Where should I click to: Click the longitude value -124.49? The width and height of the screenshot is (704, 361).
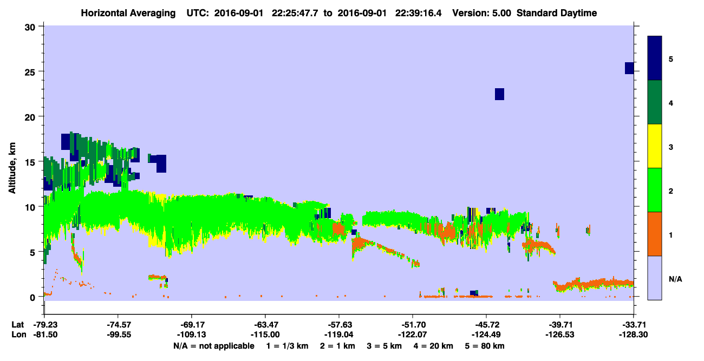click(x=486, y=335)
